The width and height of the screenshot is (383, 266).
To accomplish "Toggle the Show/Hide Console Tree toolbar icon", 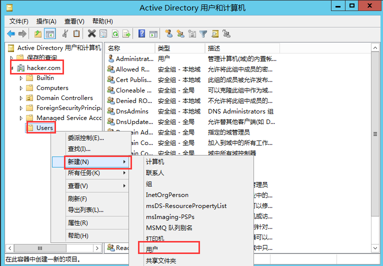I will click(50, 33).
